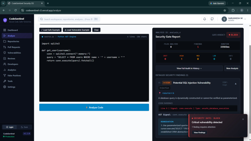This screenshot has height=141, width=251.
Task: Open the Vulnerabilities page
Action: (17, 53)
